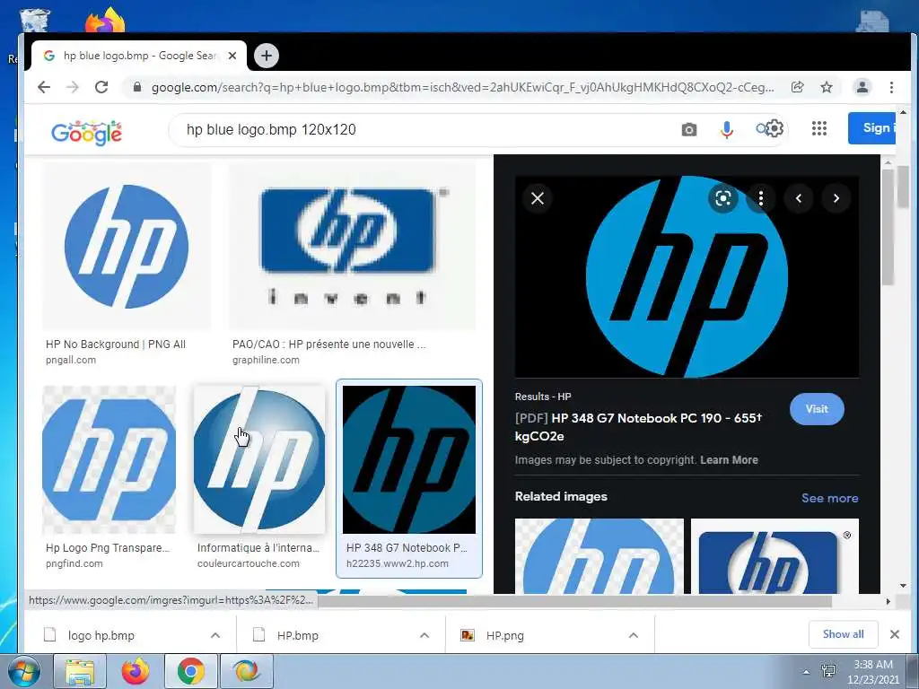Select the couleurcartouche glossy HP thumbnail

[x=259, y=460]
